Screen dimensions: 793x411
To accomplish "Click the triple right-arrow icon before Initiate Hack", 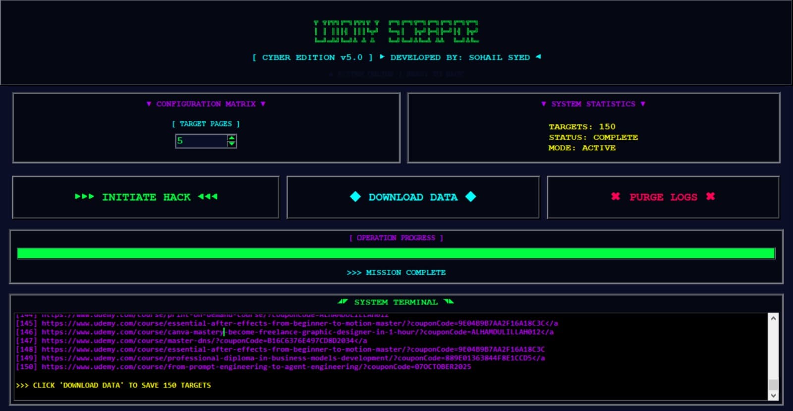I will (84, 197).
